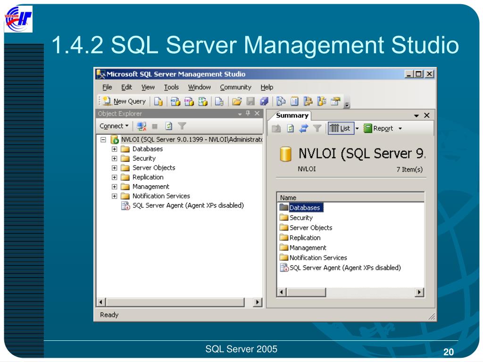
Task: Expand the Management tree node
Action: coord(114,187)
